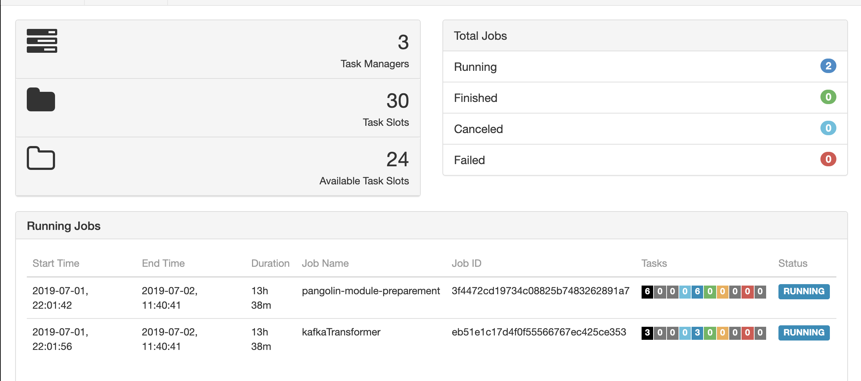The width and height of the screenshot is (861, 381).
Task: Click the Running Jobs panel heading
Action: 64,226
